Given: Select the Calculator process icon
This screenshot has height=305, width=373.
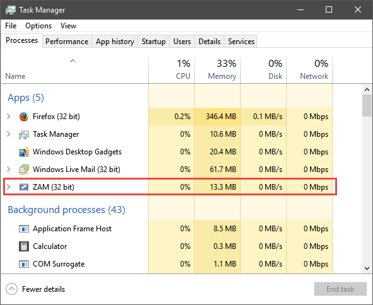Looking at the screenshot, I should pos(24,246).
